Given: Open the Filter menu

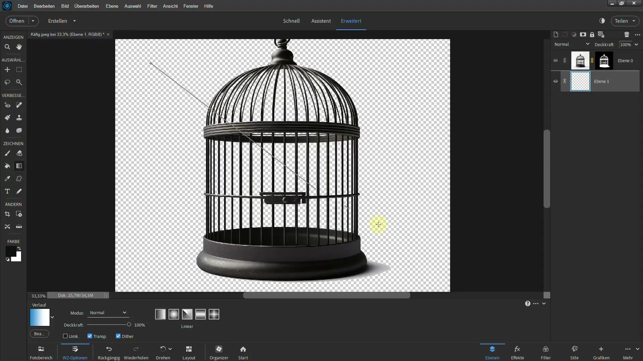Looking at the screenshot, I should (x=152, y=6).
